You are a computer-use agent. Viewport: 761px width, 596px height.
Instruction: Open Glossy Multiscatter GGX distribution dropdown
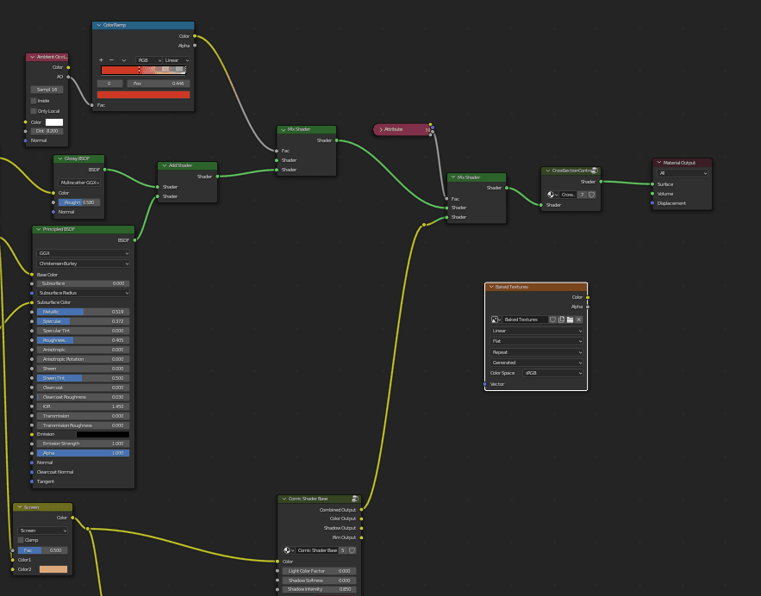[x=79, y=183]
